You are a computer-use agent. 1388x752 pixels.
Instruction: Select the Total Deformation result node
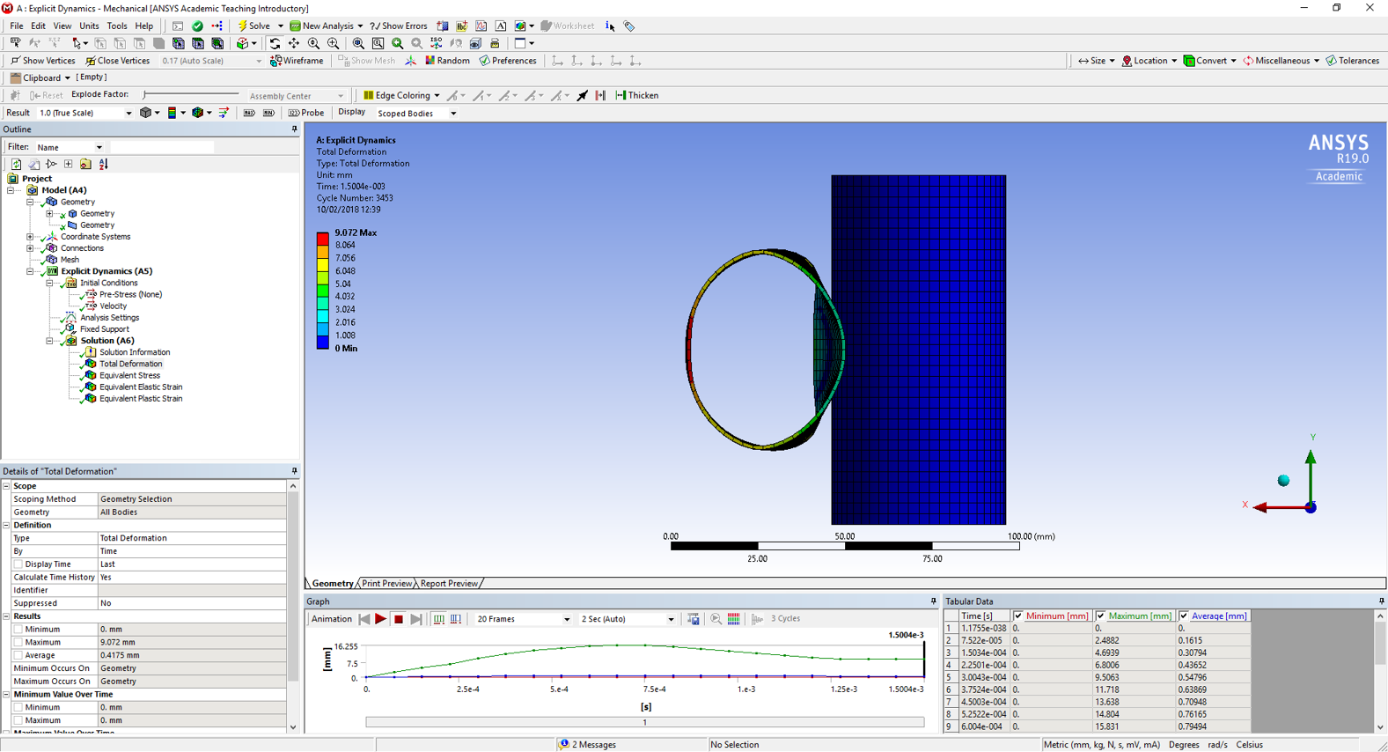[x=130, y=364]
